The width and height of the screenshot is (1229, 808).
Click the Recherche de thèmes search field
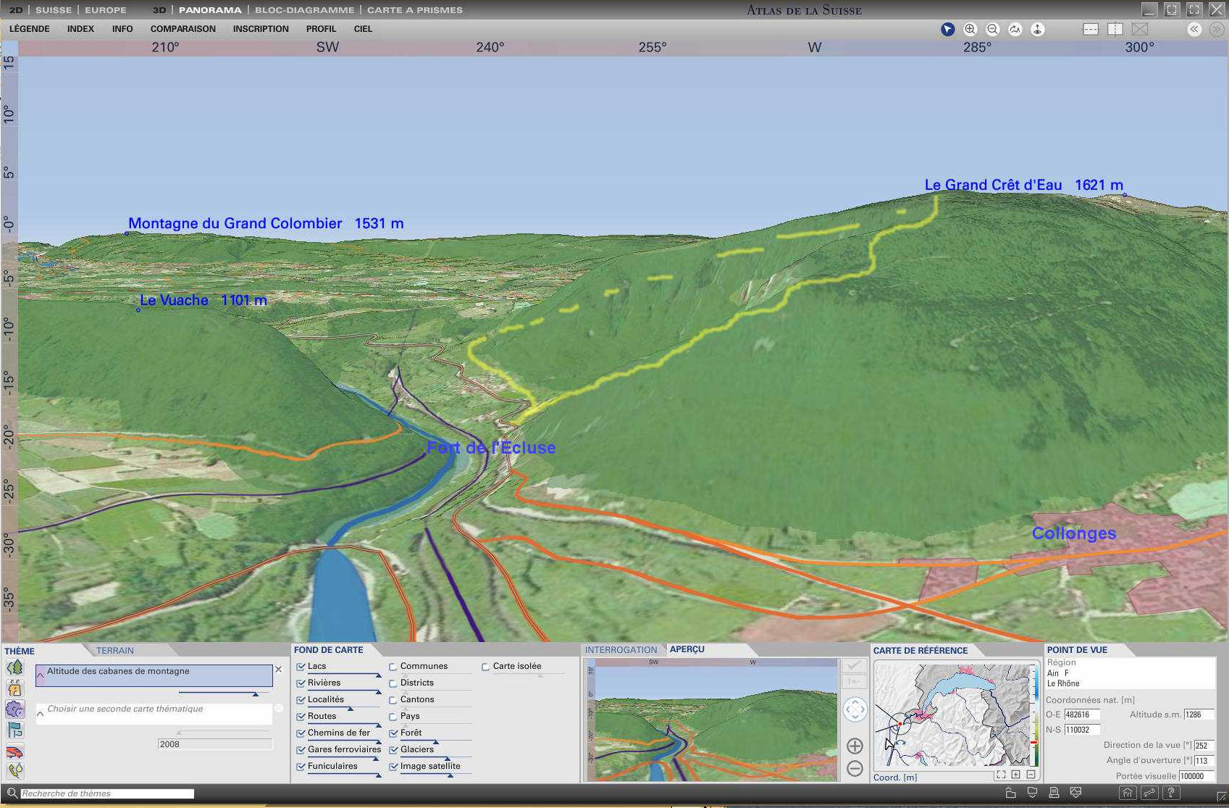pos(107,794)
